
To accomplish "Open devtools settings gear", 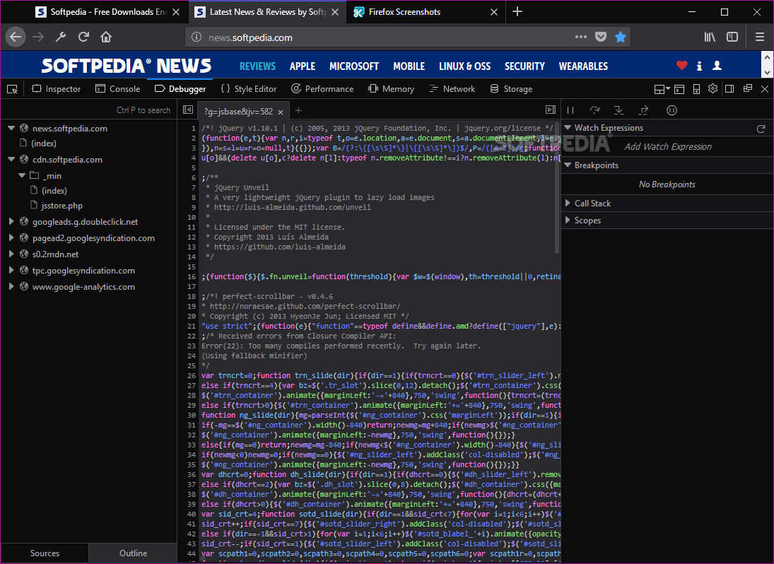I will (x=713, y=89).
